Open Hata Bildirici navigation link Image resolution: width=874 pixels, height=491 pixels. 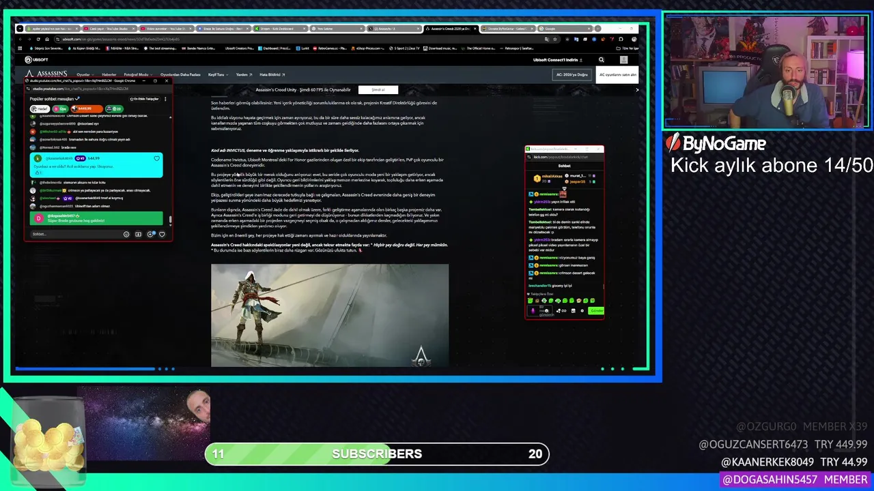pos(272,74)
